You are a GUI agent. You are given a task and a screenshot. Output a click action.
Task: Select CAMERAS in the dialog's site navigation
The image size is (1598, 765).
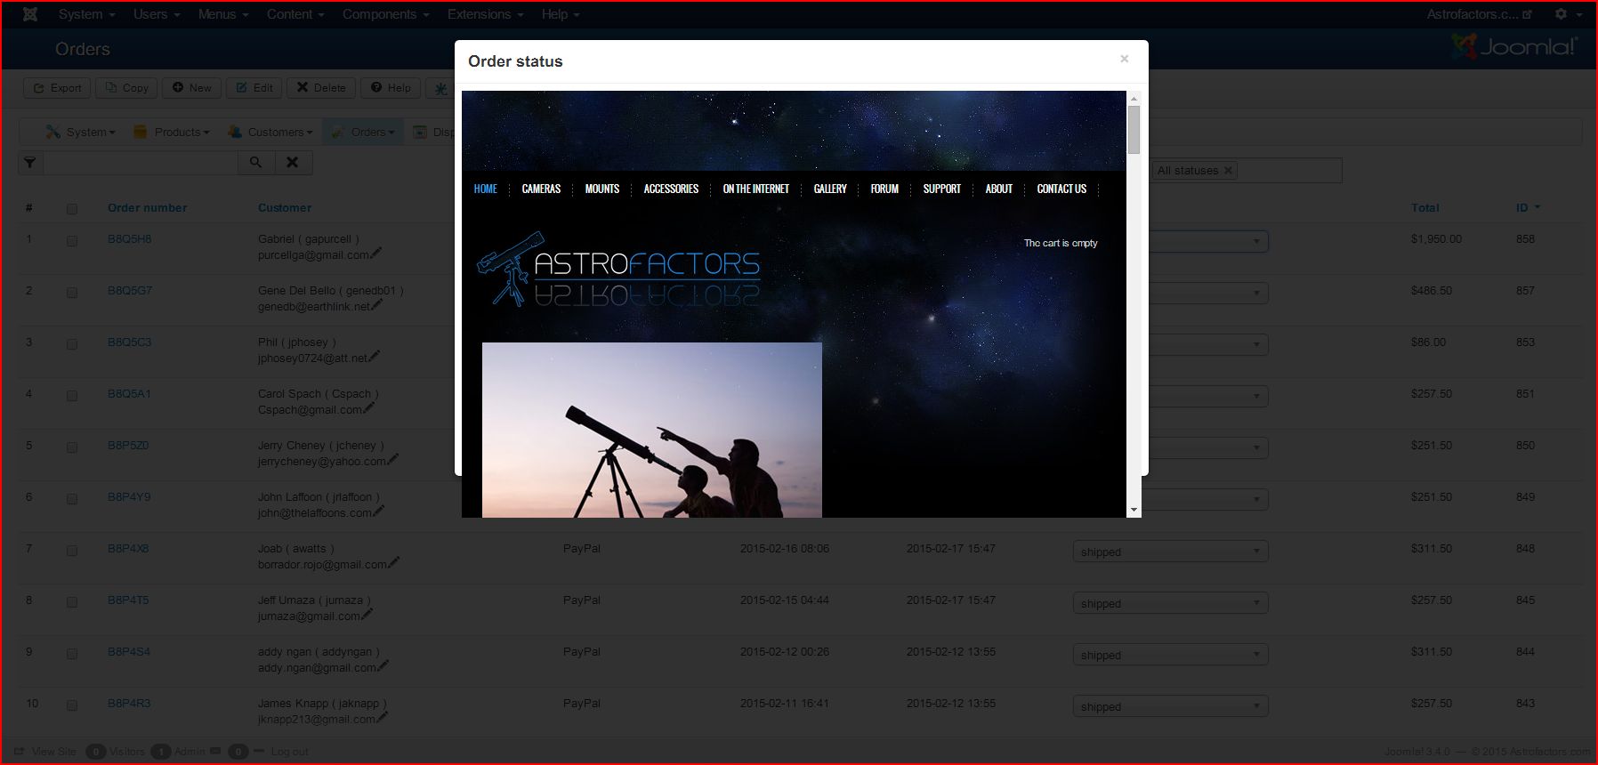tap(541, 189)
